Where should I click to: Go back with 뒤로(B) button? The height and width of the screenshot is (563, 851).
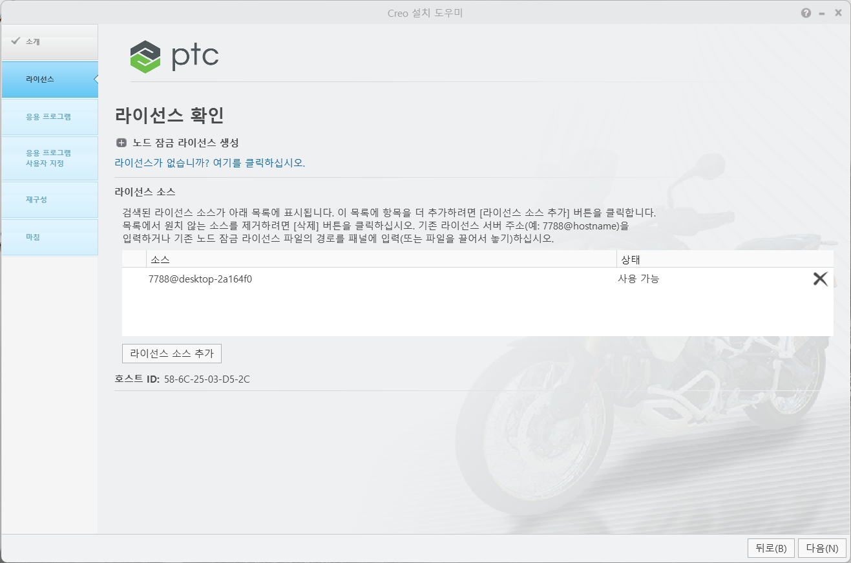(x=771, y=548)
